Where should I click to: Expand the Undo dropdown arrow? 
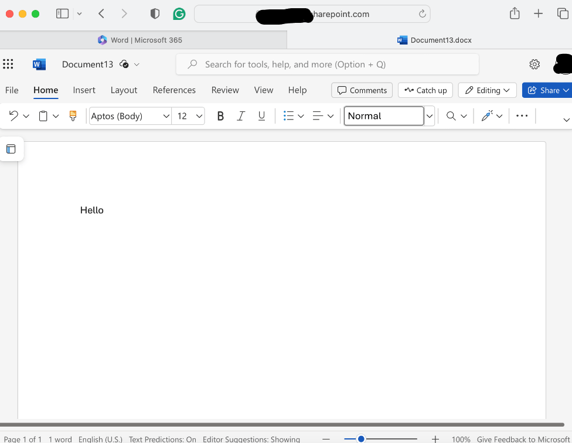[26, 116]
